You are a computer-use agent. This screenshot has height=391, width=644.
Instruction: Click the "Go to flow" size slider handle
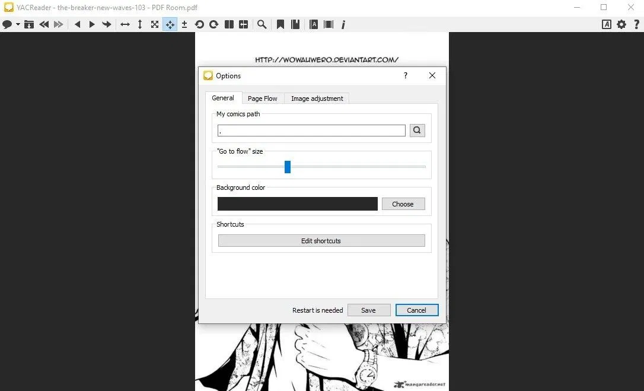pyautogui.click(x=288, y=167)
